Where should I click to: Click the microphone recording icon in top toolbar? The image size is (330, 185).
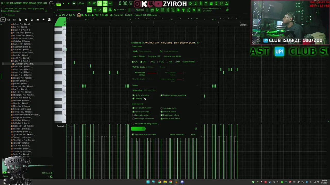pyautogui.click(x=201, y=3)
